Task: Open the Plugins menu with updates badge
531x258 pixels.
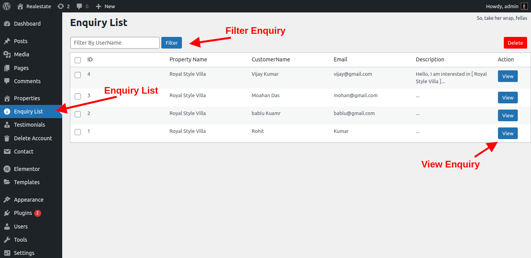Action: (x=23, y=213)
